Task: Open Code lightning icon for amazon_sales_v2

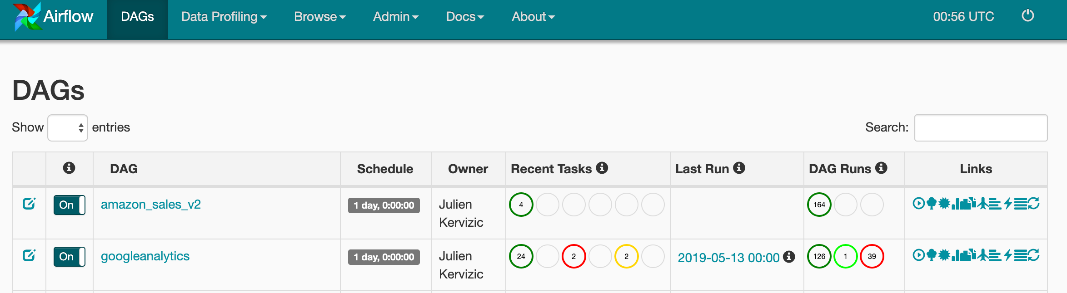Action: tap(1008, 203)
